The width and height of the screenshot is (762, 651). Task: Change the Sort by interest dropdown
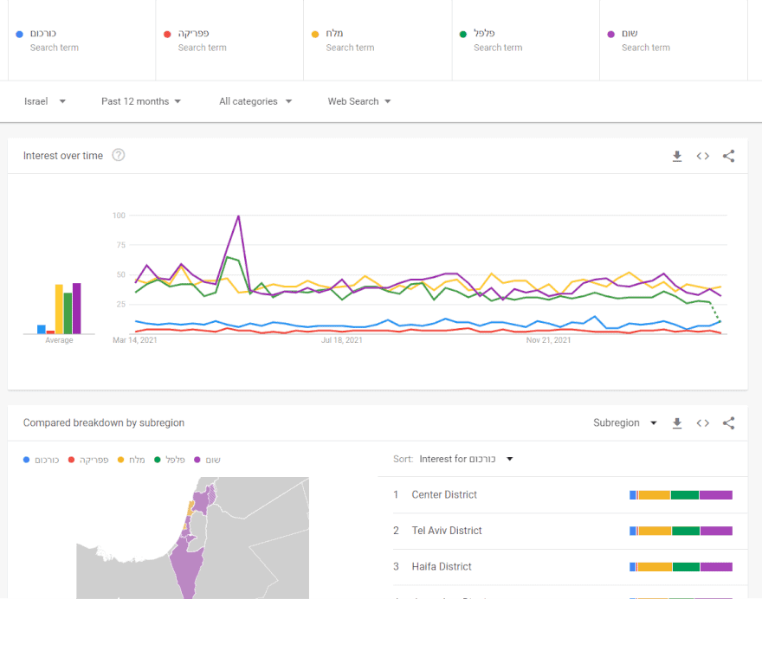coord(466,459)
